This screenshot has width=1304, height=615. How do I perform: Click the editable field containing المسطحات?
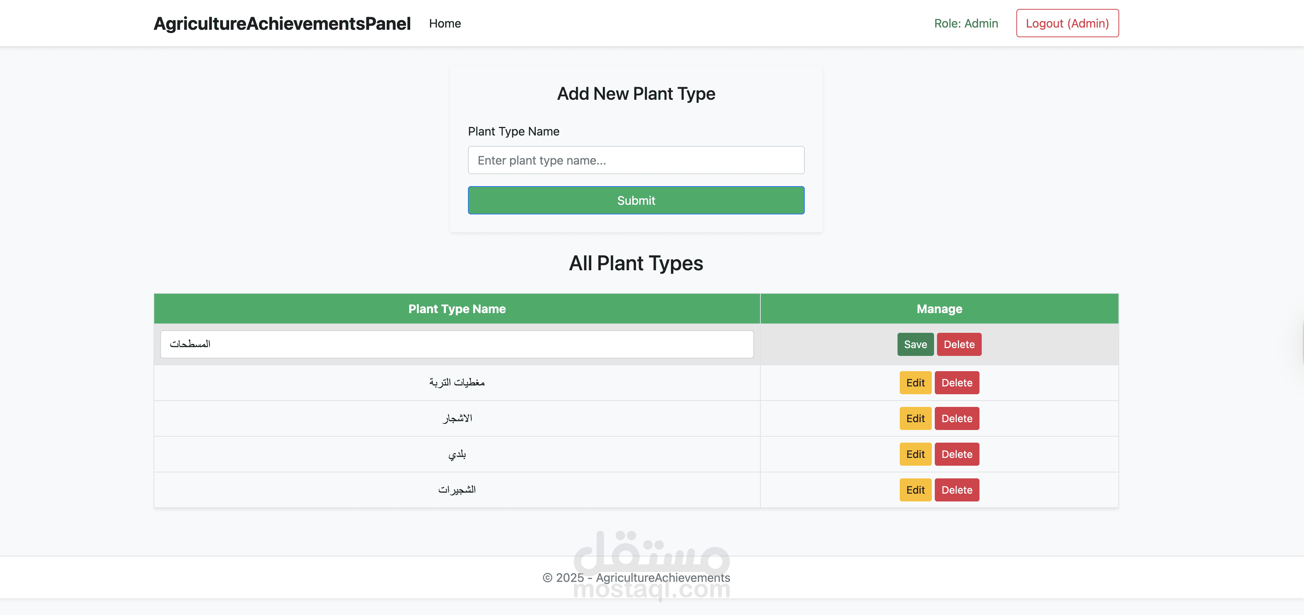tap(457, 344)
